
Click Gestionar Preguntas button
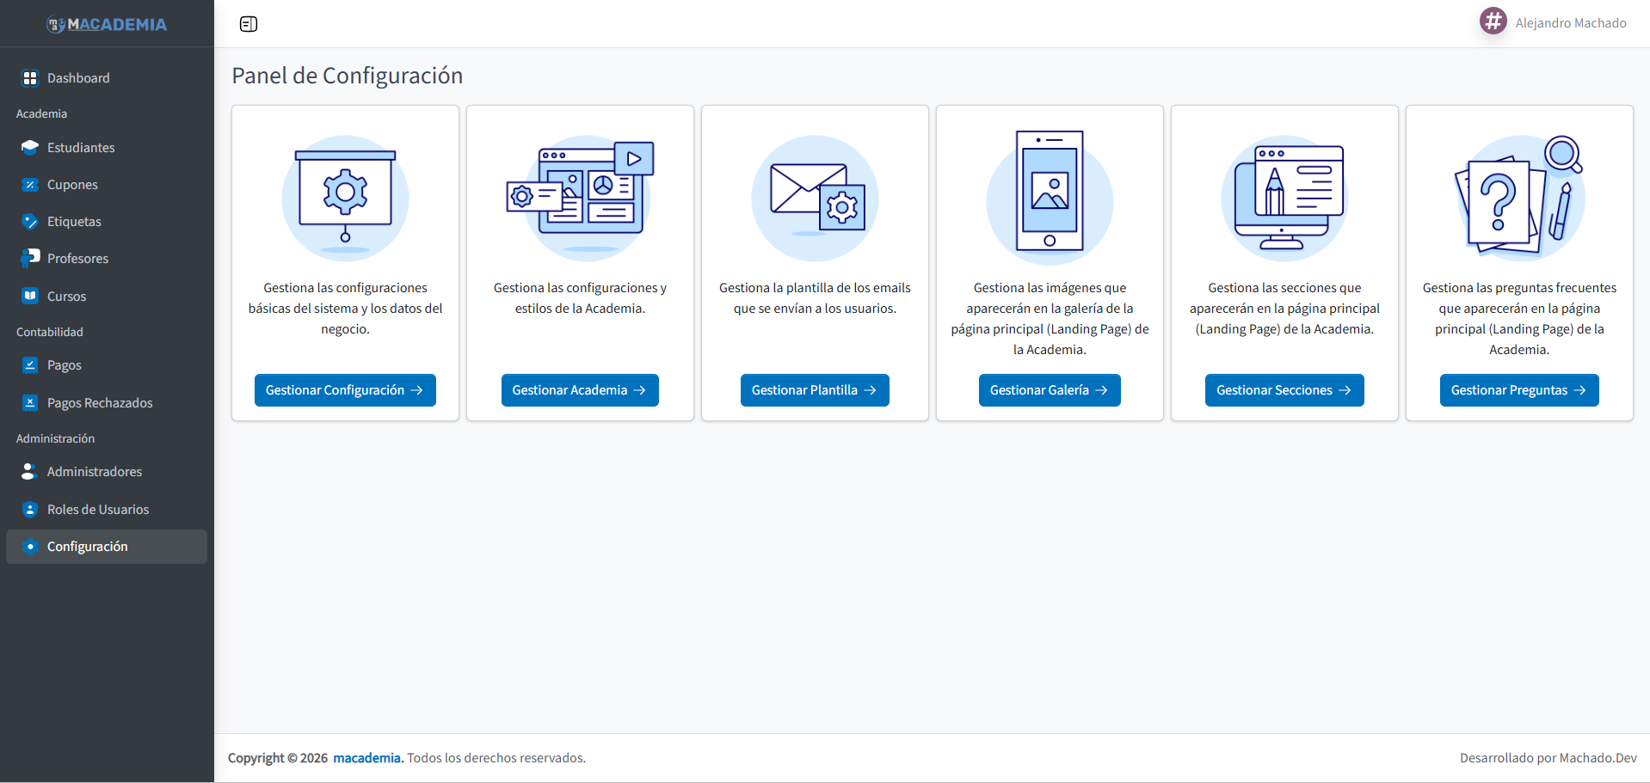1518,389
